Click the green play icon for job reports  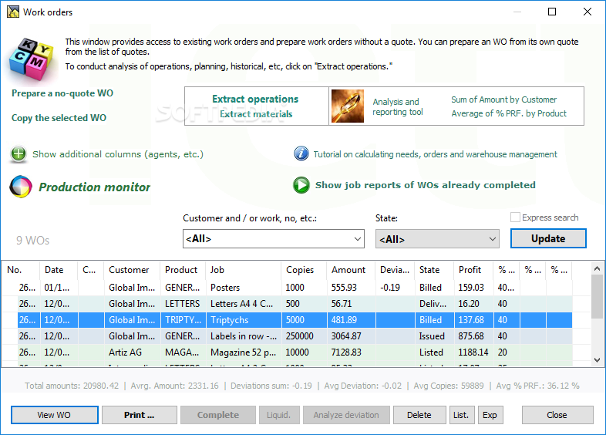pyautogui.click(x=301, y=185)
